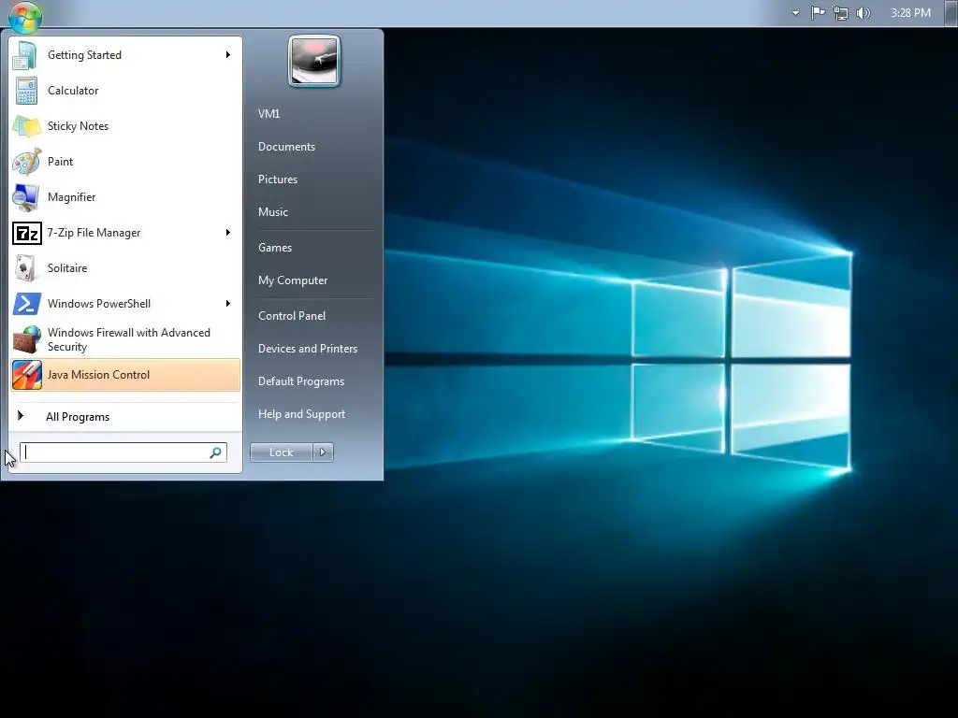Open Action Center flag tray icon

click(818, 13)
